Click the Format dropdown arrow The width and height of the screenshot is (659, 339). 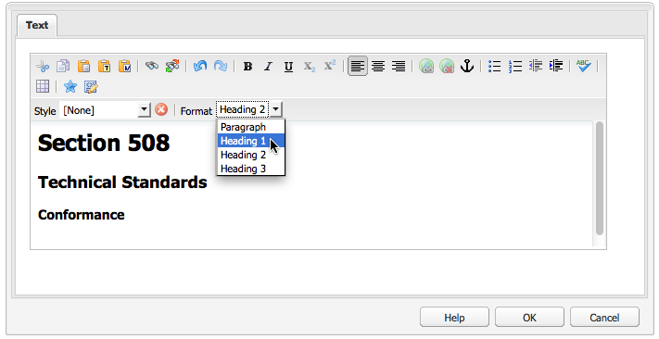pos(275,109)
